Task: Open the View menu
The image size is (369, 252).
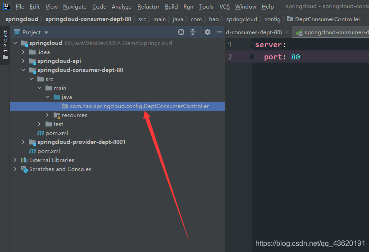Action: [x=51, y=7]
